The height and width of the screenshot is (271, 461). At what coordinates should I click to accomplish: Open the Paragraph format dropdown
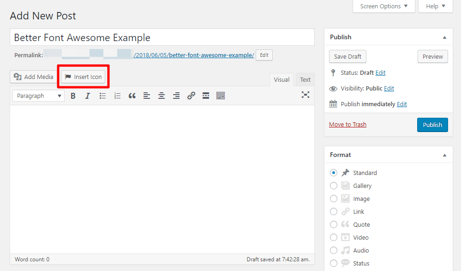38,96
